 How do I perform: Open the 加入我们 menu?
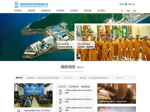[101, 11]
